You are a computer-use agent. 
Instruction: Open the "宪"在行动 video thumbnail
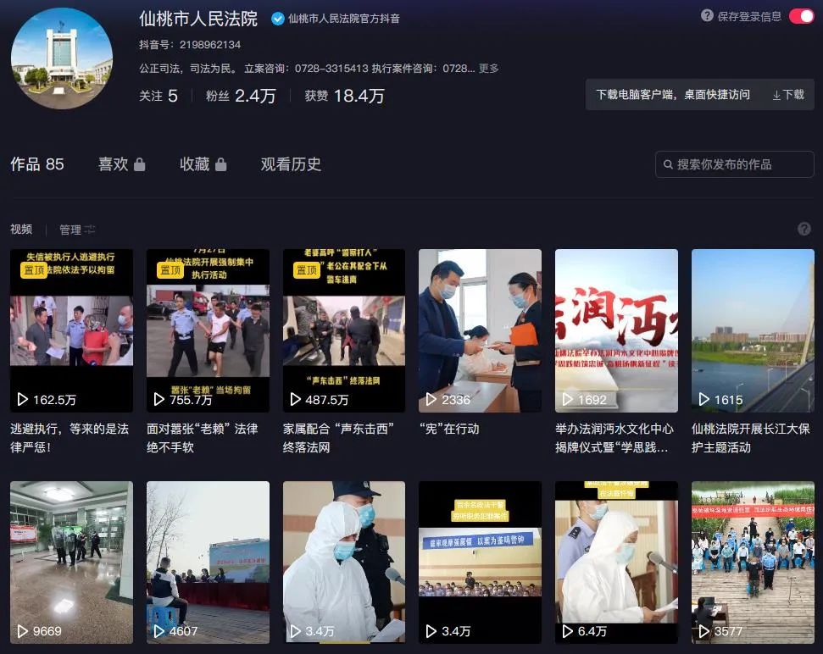click(480, 330)
